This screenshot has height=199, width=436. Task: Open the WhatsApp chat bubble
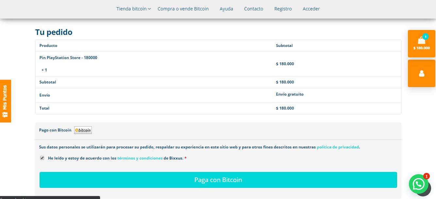coord(419,184)
